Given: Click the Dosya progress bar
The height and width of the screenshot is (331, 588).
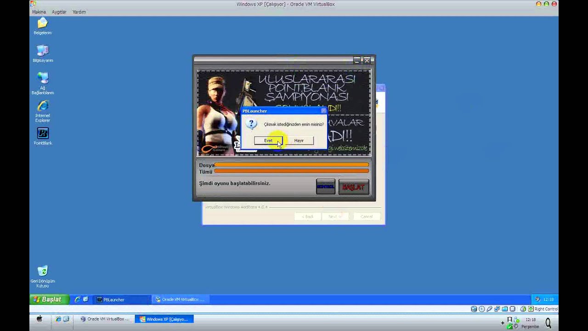Looking at the screenshot, I should (292, 165).
